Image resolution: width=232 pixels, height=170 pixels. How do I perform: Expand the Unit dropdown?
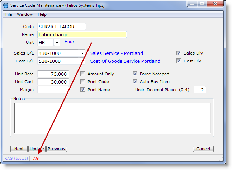pos(57,42)
